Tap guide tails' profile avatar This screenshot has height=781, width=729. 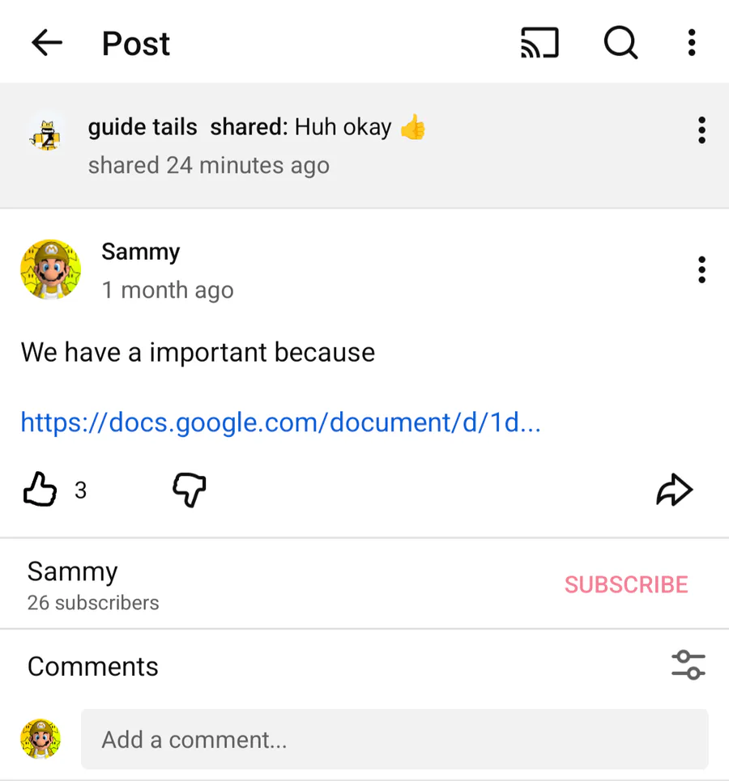coord(47,132)
